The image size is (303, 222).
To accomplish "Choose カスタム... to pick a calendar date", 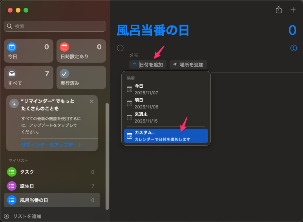I will (x=166, y=136).
